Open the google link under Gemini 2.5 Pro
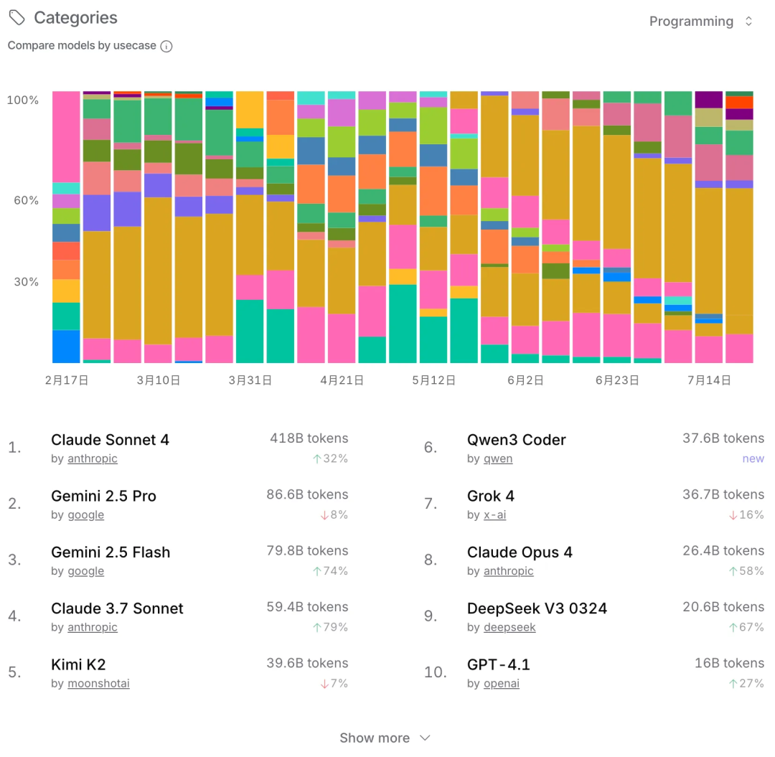Screen dimensions: 775x757 [85, 515]
